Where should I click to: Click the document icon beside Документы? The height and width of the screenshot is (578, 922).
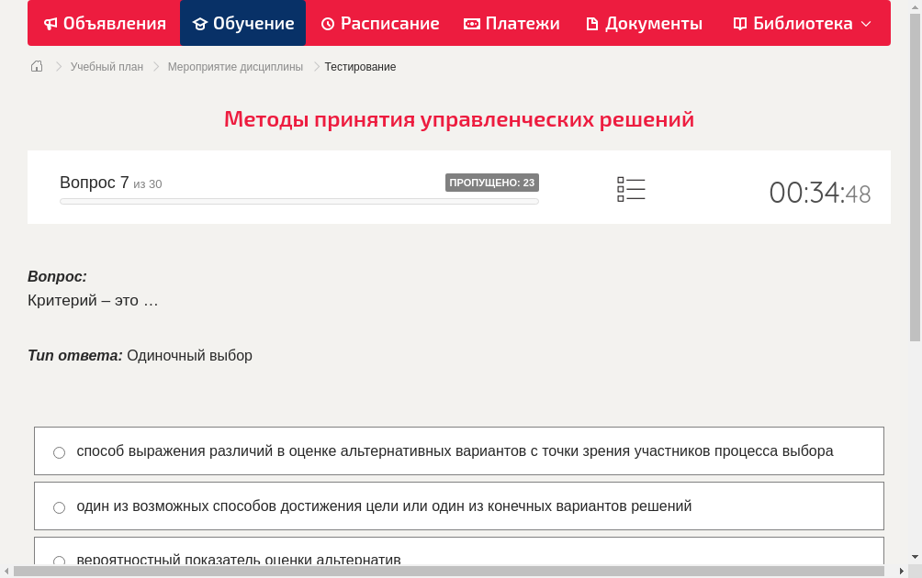(x=594, y=23)
